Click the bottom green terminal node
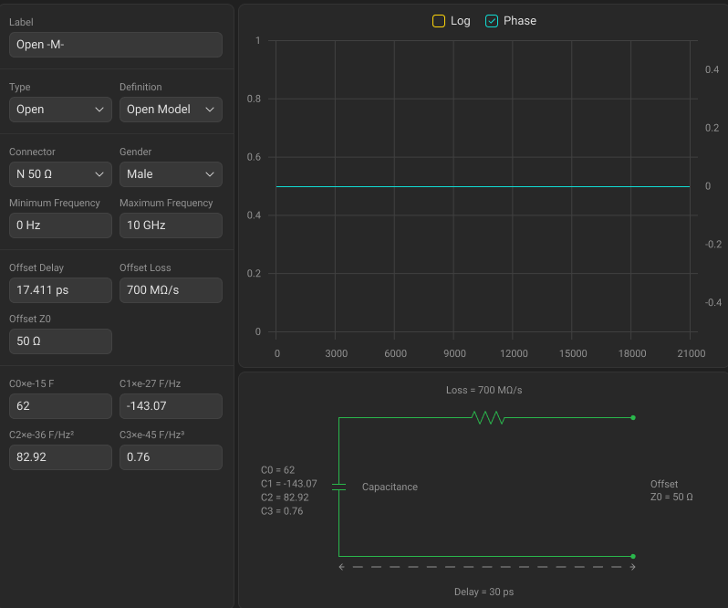Screen dimensions: 728x608 click(x=633, y=556)
